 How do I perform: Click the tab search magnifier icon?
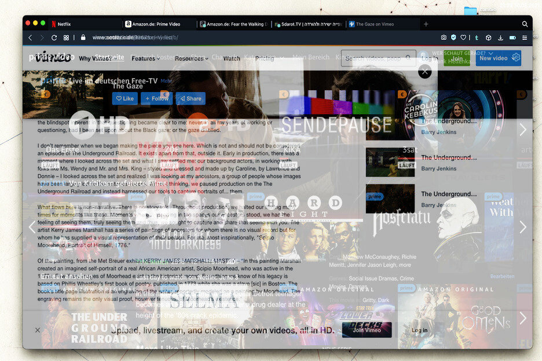[525, 24]
